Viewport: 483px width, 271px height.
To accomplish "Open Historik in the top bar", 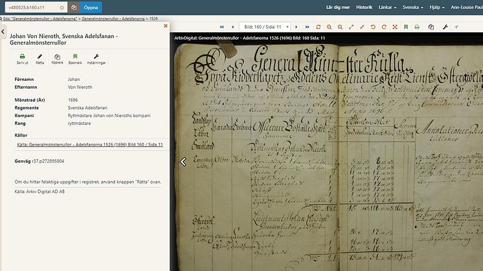I will coord(364,7).
